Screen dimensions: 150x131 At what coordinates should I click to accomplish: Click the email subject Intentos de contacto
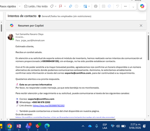[22, 16]
